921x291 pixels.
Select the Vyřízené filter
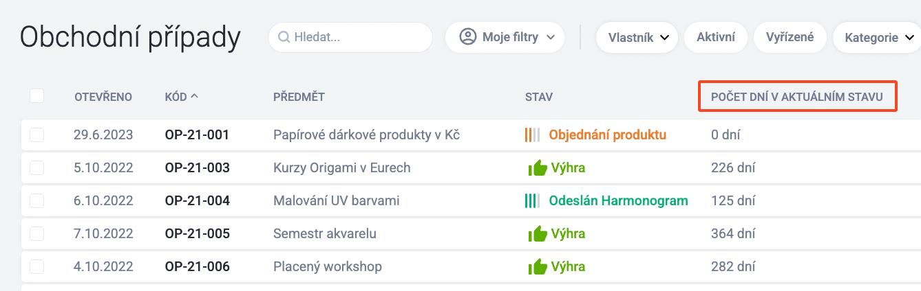tap(790, 37)
